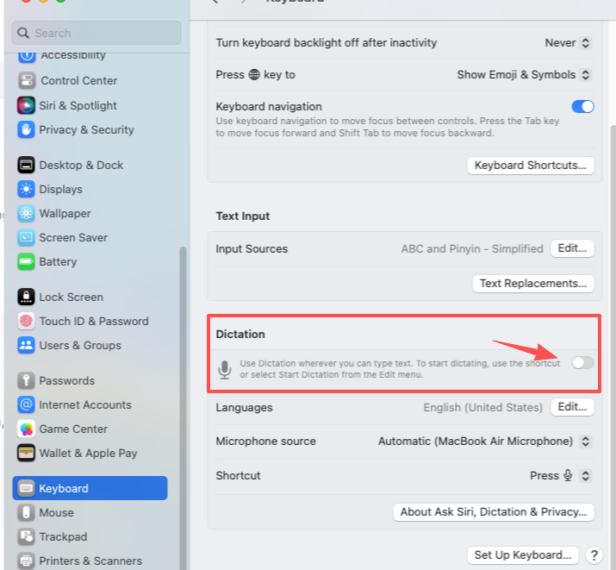Click the Mouse sidebar label
Viewport: 616px width, 570px height.
pos(56,513)
